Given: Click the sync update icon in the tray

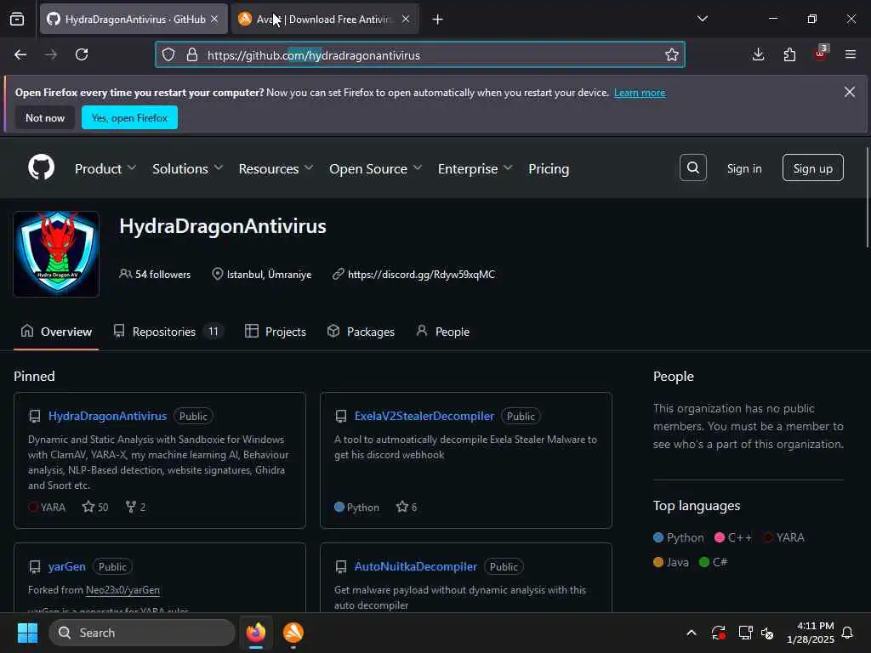Looking at the screenshot, I should [x=718, y=633].
